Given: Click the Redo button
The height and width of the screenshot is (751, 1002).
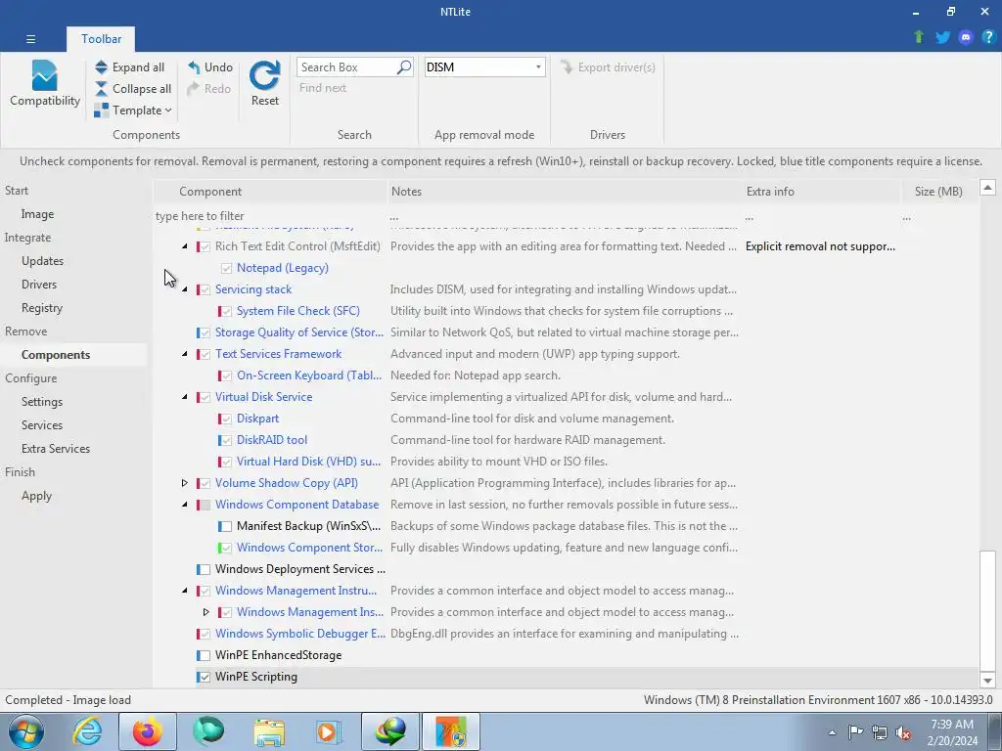Looking at the screenshot, I should [209, 89].
